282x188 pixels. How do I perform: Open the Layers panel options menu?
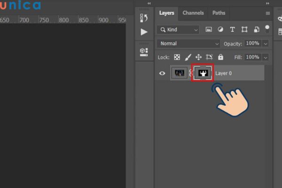click(x=268, y=13)
